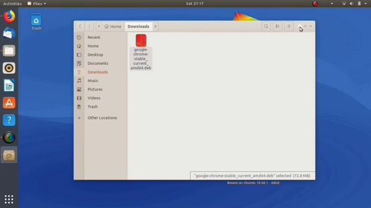The height and width of the screenshot is (208, 371).
Task: Launch Thunderbird mail from the dock
Action: [9, 34]
